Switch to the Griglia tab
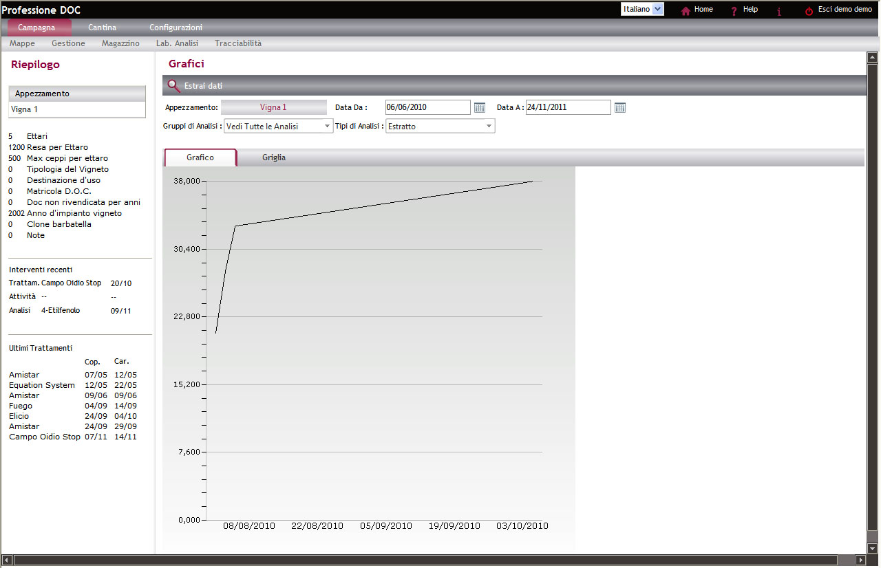The height and width of the screenshot is (568, 881). [273, 157]
